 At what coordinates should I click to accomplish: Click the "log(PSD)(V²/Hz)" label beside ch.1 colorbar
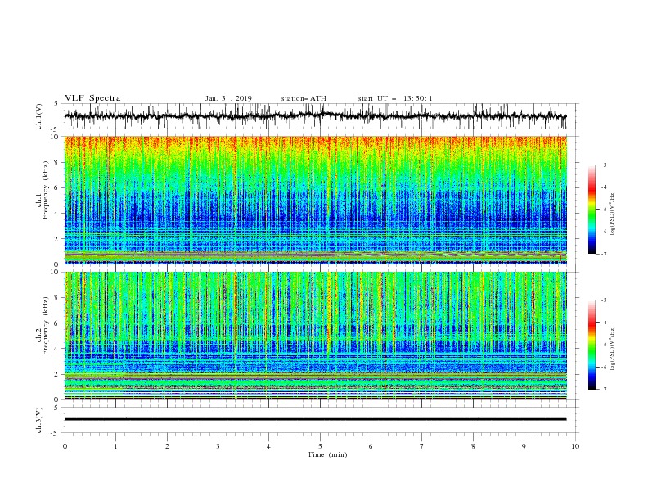612,214
